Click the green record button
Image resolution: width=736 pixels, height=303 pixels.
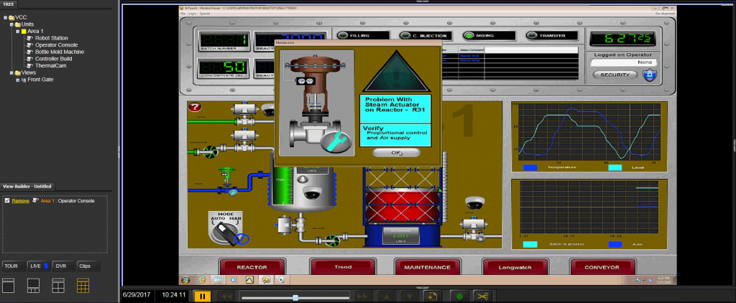[458, 296]
